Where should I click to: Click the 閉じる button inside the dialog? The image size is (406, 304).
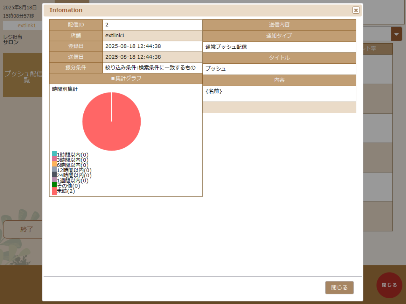pyautogui.click(x=339, y=287)
